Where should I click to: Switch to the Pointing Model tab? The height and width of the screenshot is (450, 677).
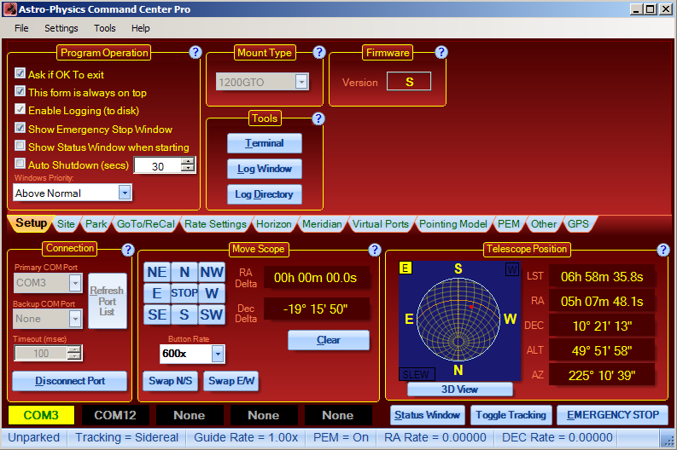453,224
